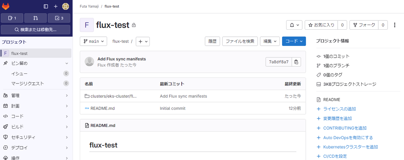Expand the blue コード dropdown button

coord(294,41)
